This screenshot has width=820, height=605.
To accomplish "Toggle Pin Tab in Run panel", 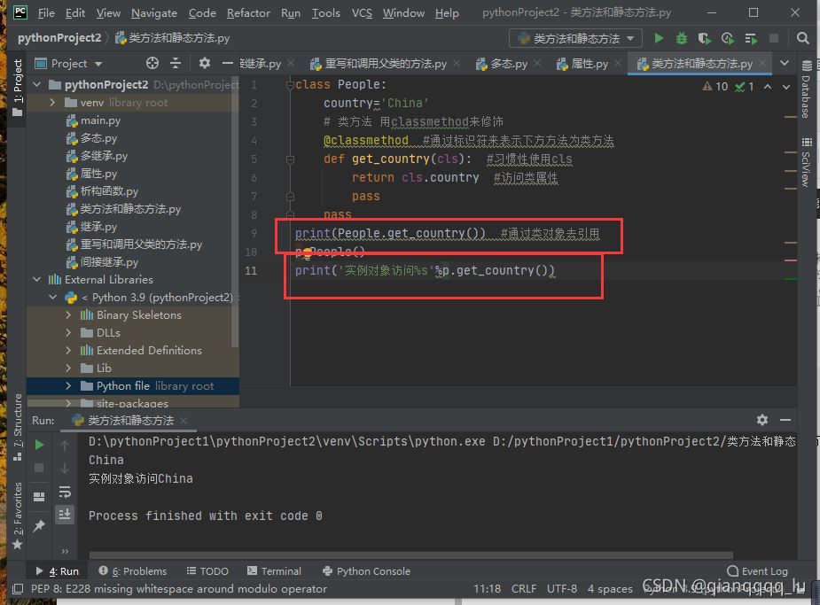I will [x=39, y=525].
